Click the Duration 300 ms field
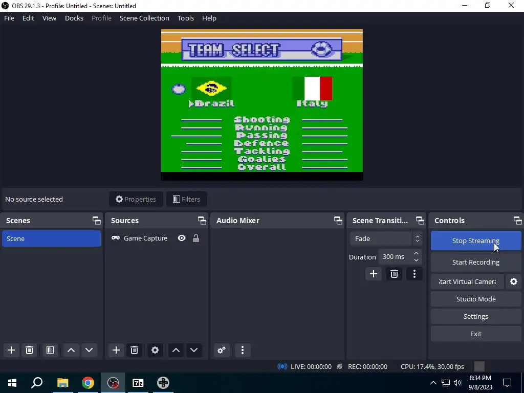524x393 pixels. [x=400, y=257]
